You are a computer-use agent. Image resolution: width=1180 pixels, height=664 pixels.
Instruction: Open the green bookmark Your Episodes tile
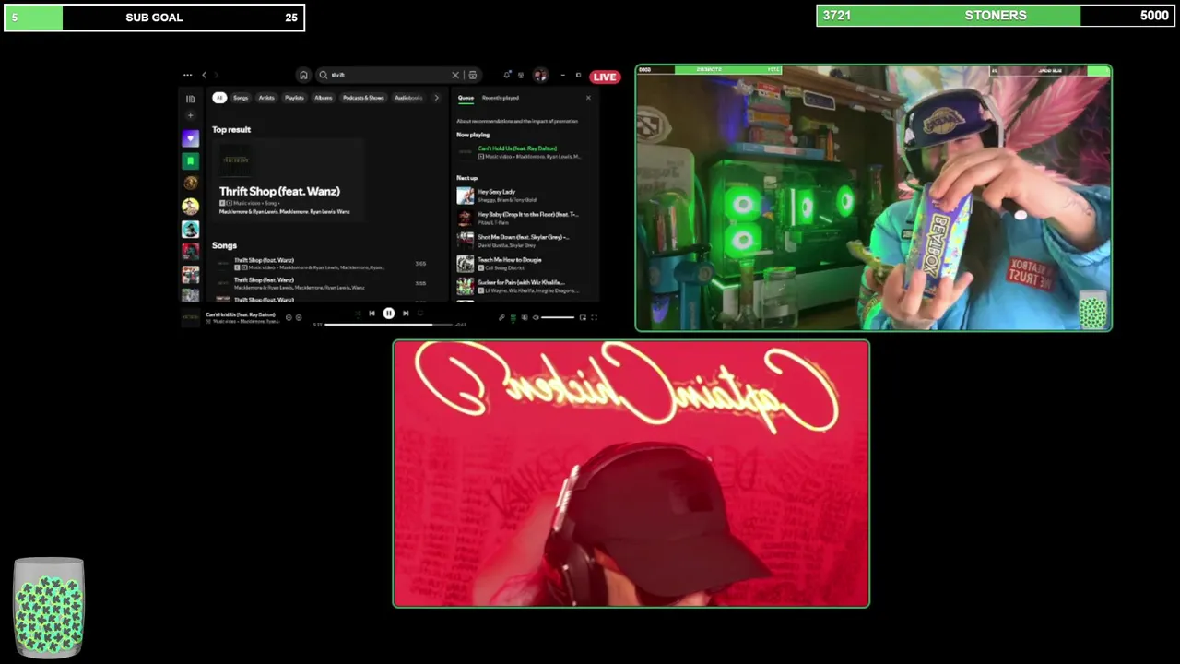[190, 161]
